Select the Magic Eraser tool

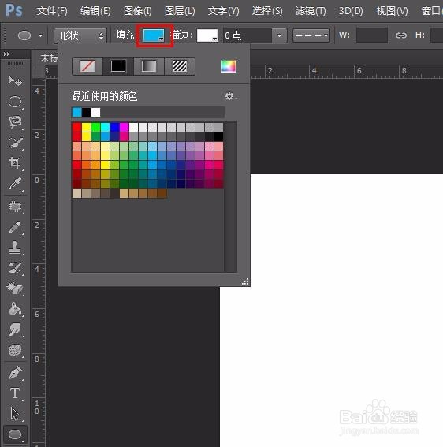click(x=15, y=289)
